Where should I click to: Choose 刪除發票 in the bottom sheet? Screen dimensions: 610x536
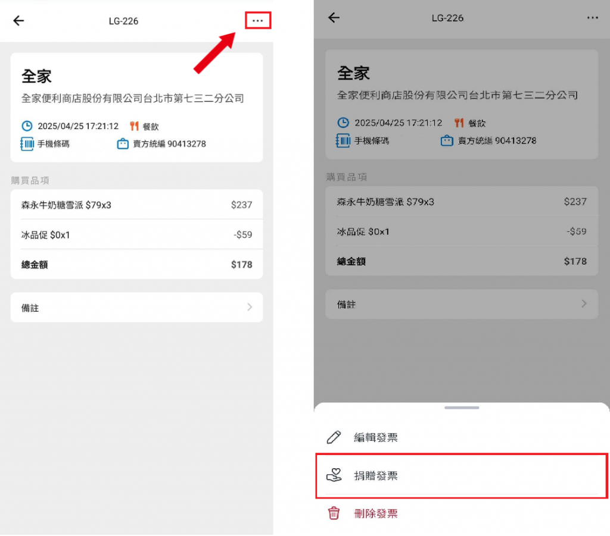click(x=462, y=513)
